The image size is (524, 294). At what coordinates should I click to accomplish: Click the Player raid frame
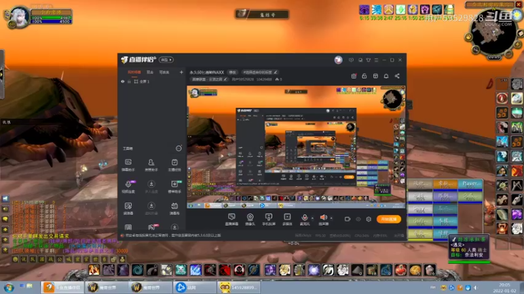tap(470, 186)
